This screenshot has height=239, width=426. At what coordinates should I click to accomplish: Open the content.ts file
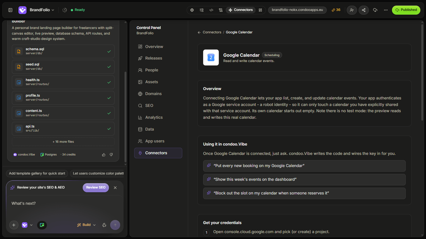pos(63,113)
